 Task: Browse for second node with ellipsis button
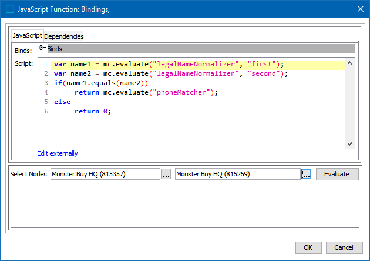307,175
